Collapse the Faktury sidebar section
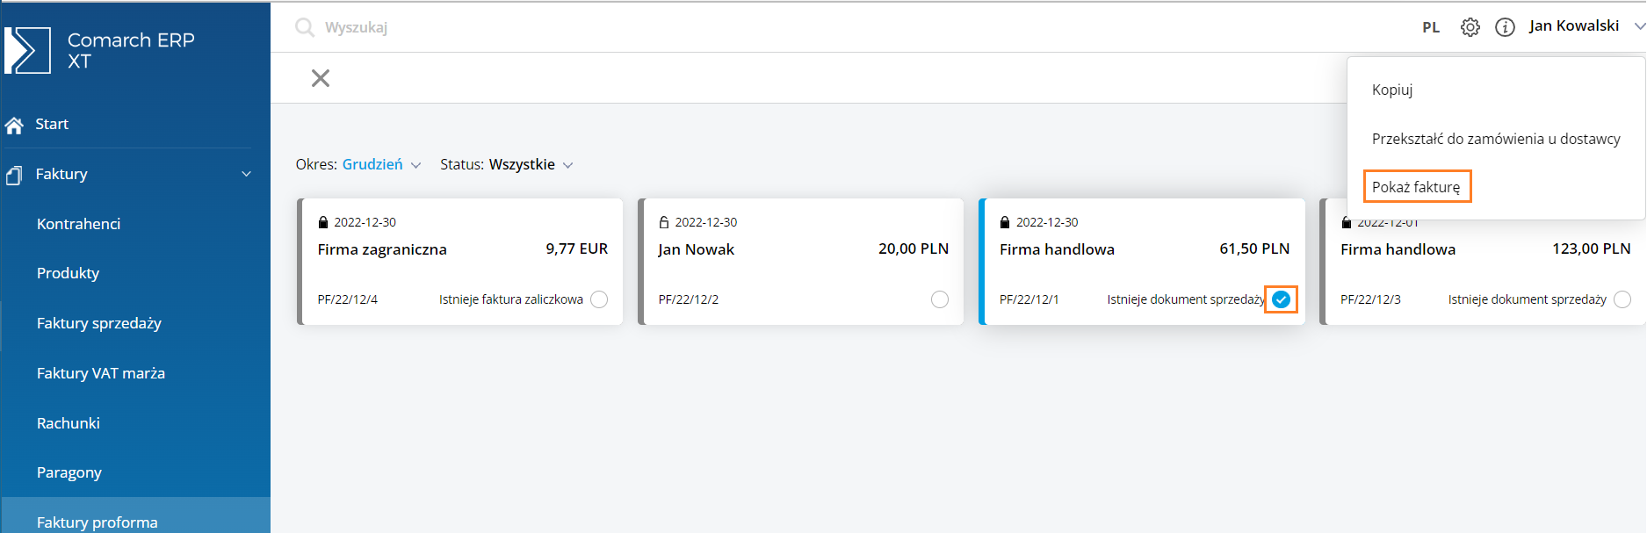Image resolution: width=1647 pixels, height=533 pixels. [x=246, y=174]
